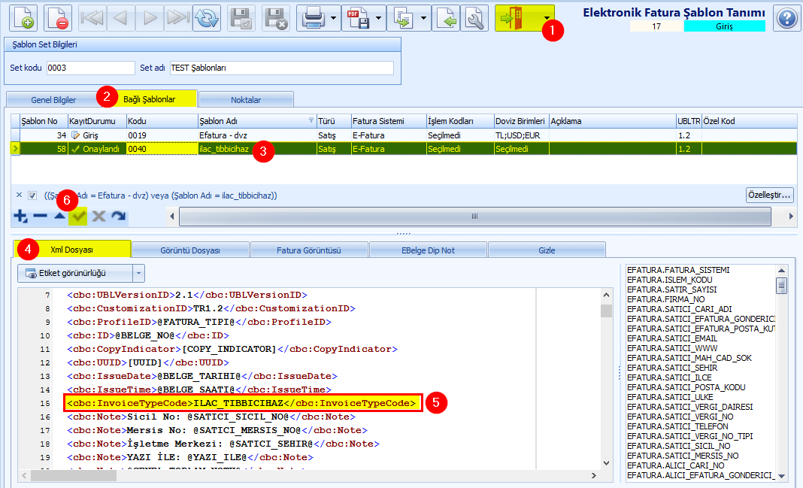This screenshot has width=803, height=488.
Task: Click into the Set adı input field
Action: pyautogui.click(x=282, y=68)
